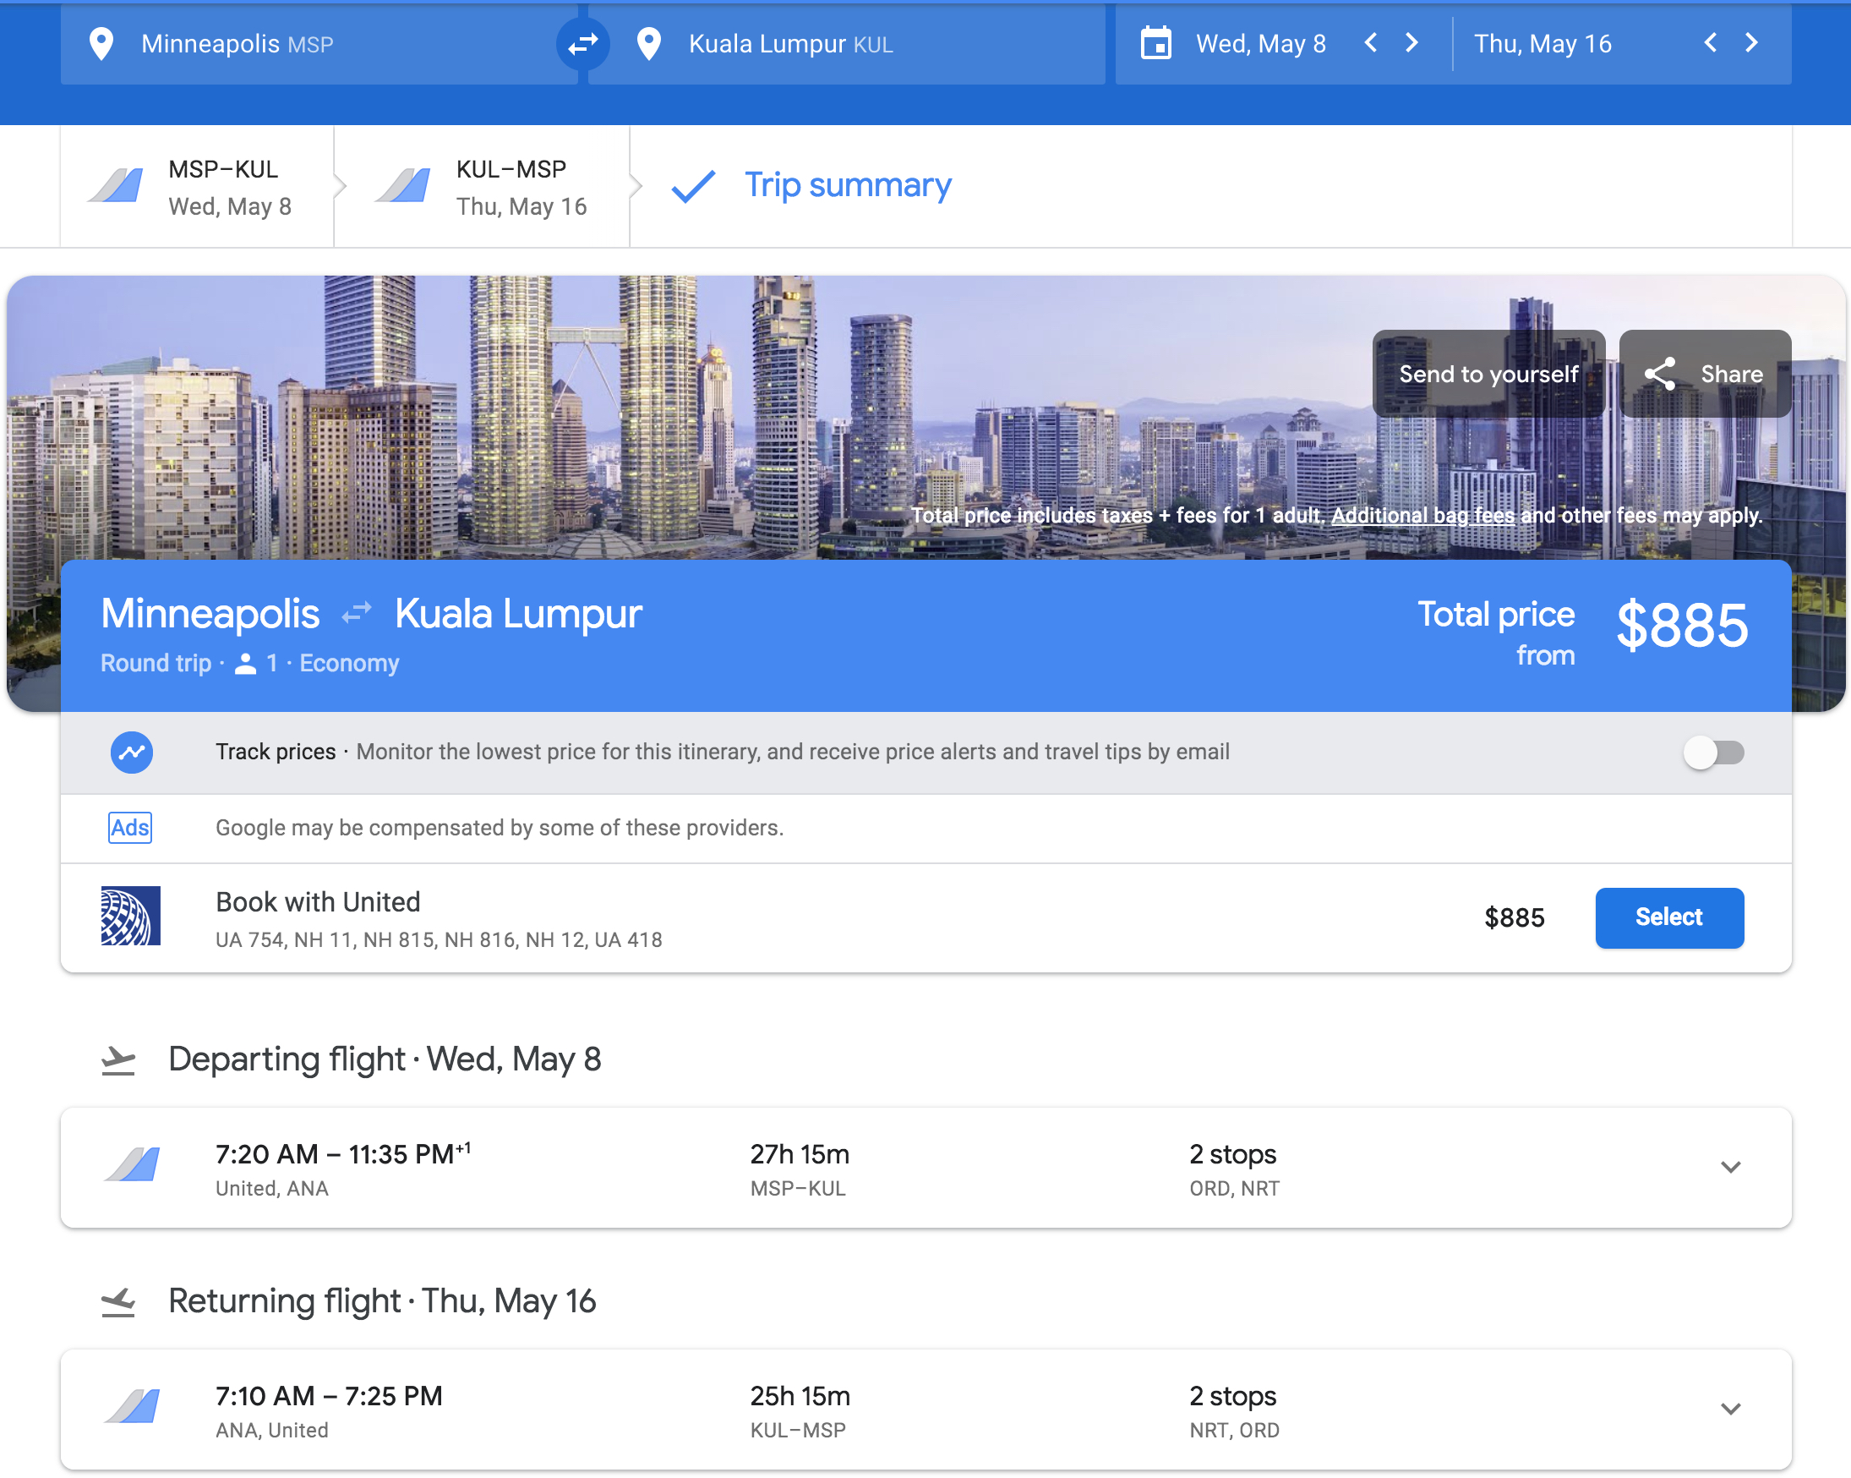1851x1478 pixels.
Task: Select the Trip summary step
Action: 848,185
